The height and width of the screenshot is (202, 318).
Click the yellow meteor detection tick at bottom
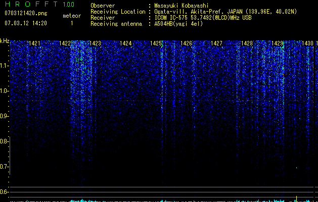pyautogui.click(x=296, y=198)
